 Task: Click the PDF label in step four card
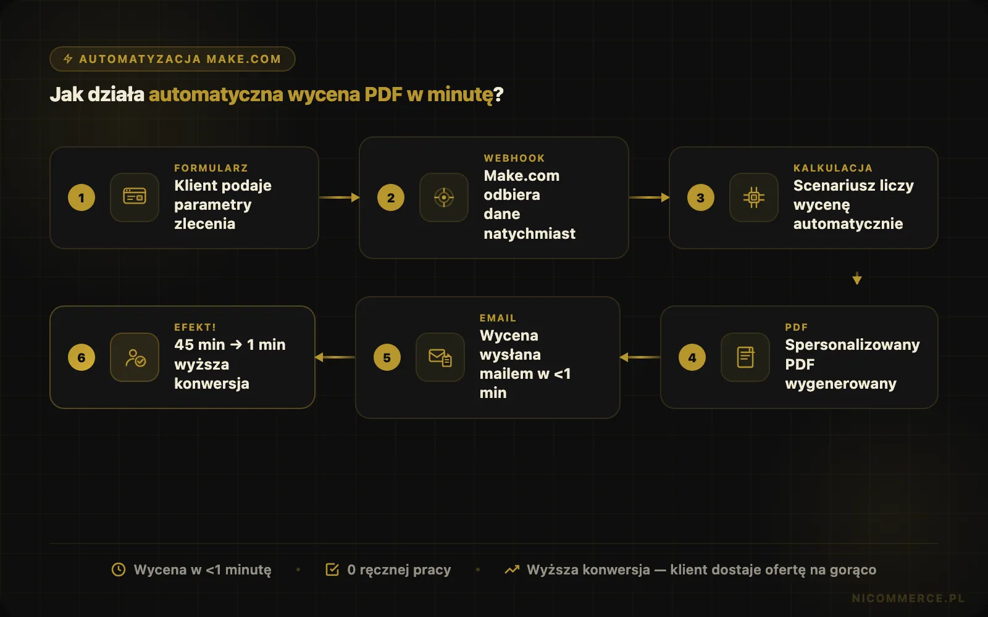click(797, 327)
